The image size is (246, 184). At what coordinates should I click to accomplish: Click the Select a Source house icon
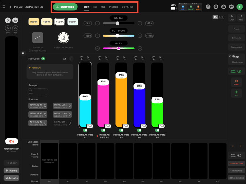(x=64, y=38)
